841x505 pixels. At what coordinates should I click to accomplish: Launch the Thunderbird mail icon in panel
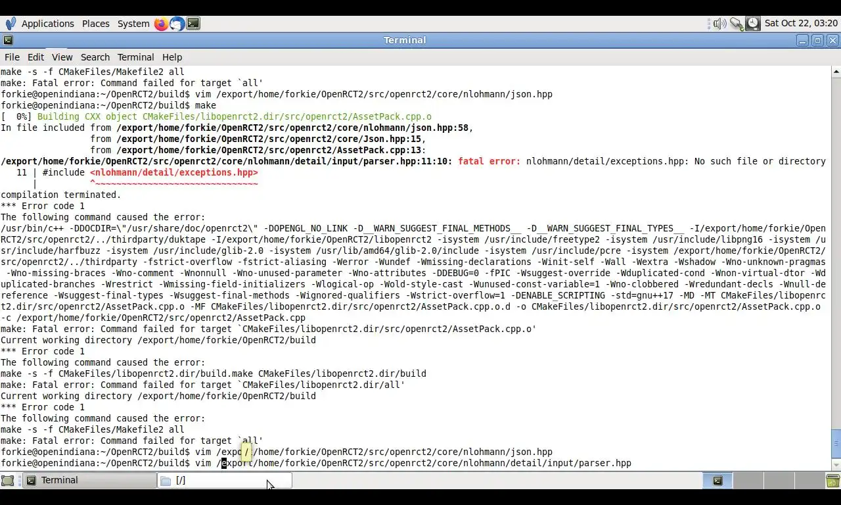click(x=177, y=24)
